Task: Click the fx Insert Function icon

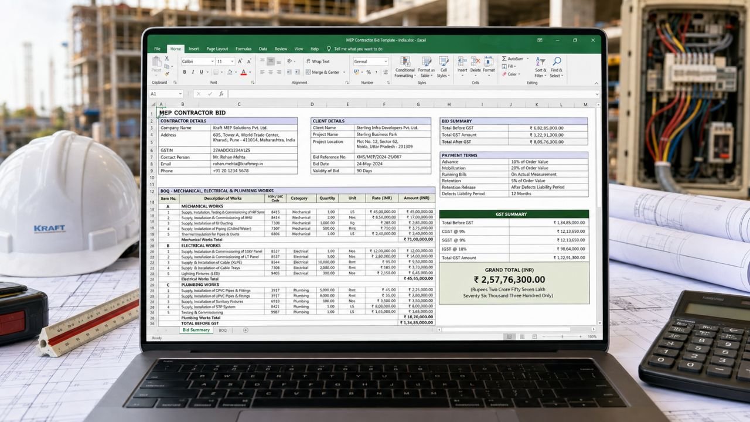Action: point(221,94)
